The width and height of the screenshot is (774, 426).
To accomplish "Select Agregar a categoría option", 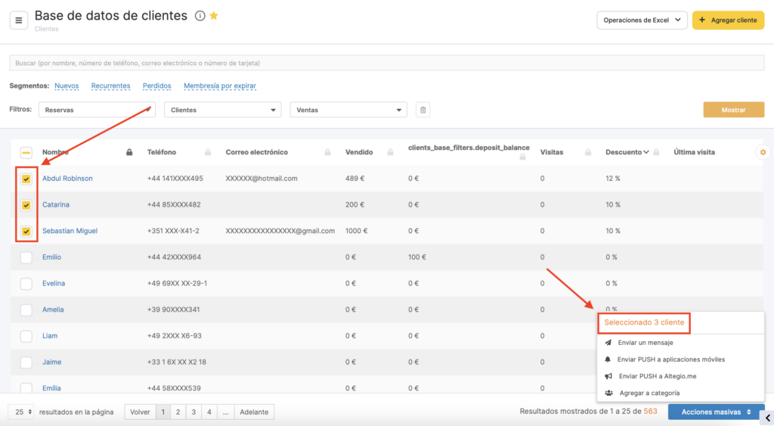I will click(649, 393).
